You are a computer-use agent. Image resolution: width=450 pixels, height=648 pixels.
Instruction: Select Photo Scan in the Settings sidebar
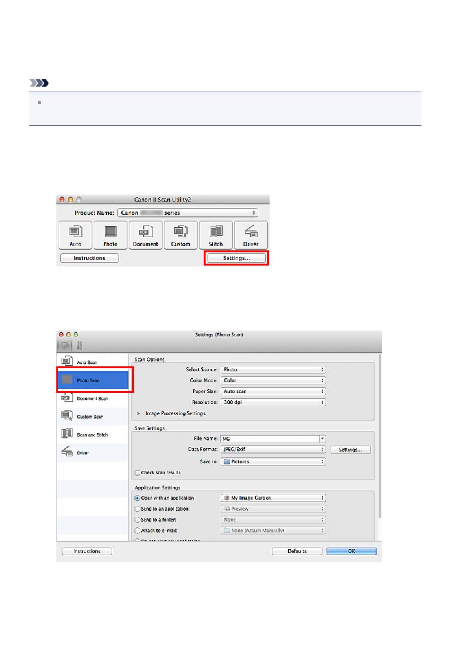click(x=92, y=380)
